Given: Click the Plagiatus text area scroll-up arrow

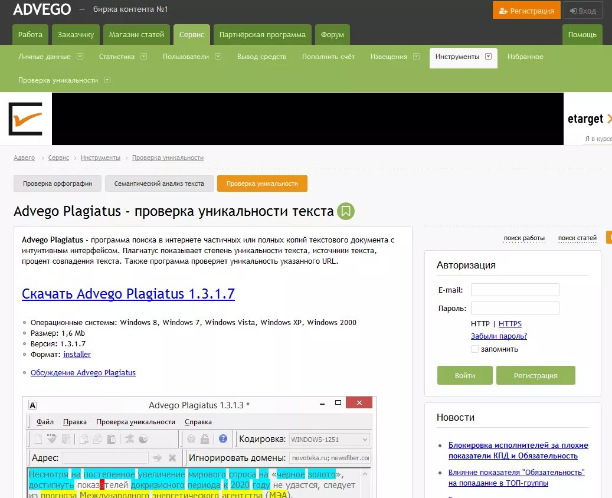Looking at the screenshot, I should click(x=365, y=474).
